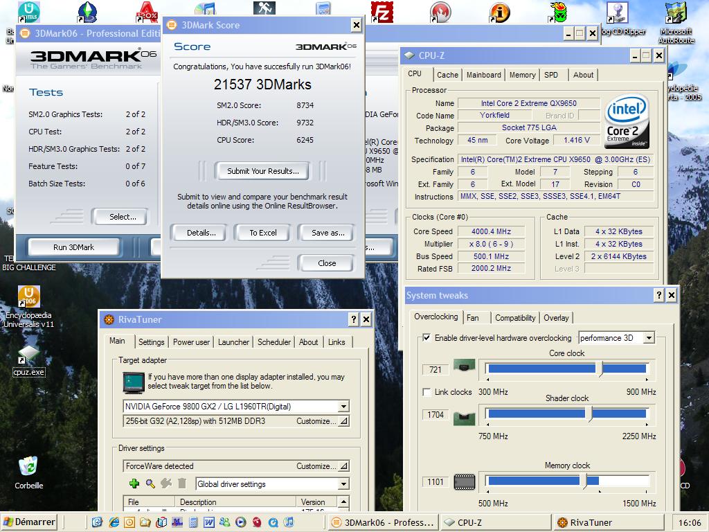
Task: Launch the Alcohol 120% desktop shortcut
Action: click(147, 12)
